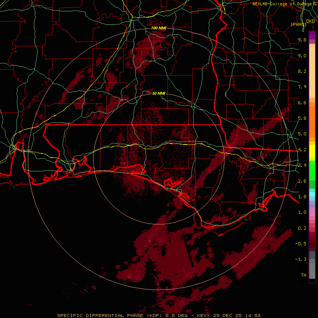Click the 6.6 scale value
This screenshot has width=318, height=318.
coord(302,102)
